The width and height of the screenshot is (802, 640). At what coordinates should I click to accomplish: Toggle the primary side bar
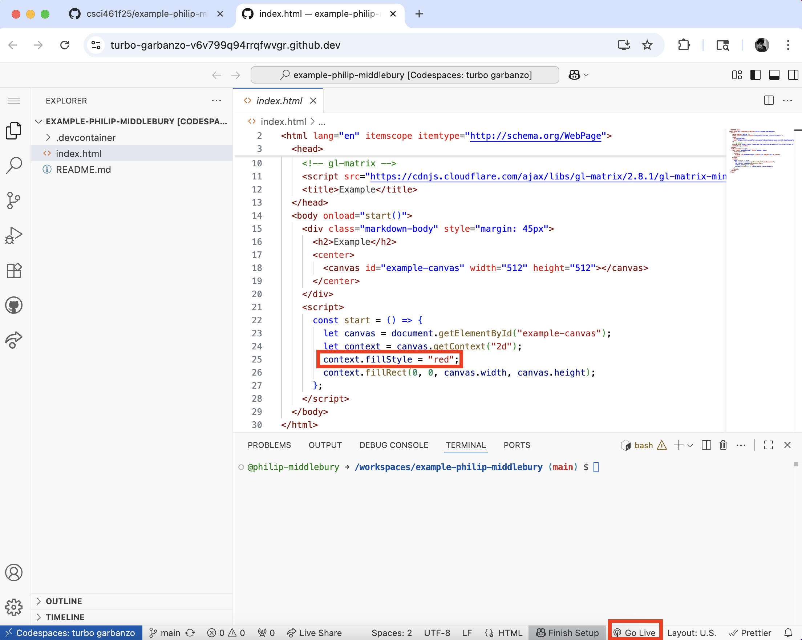[755, 75]
